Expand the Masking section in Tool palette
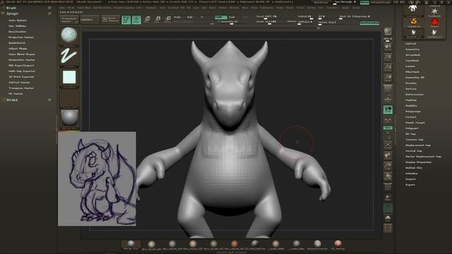Screen dimensions: 452x254 coord(411,100)
